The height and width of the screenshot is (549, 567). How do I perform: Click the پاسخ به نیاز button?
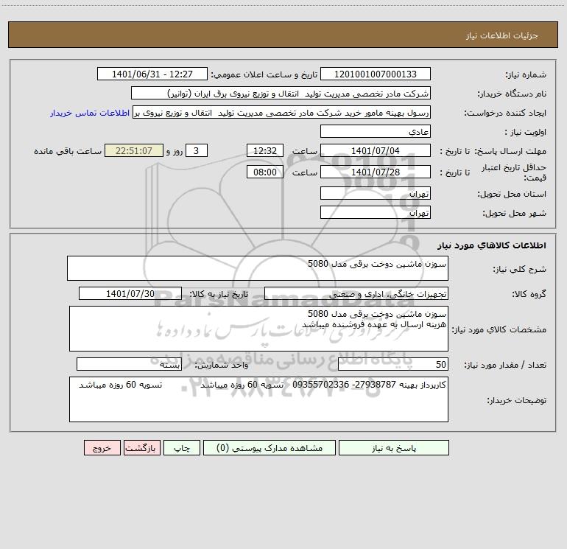[x=394, y=447]
